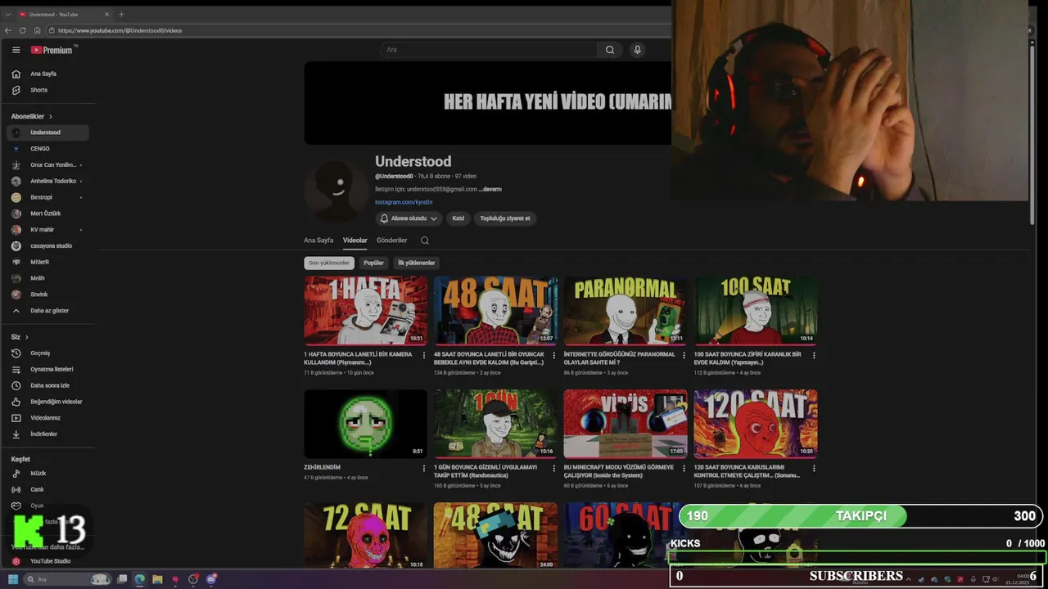Expand the Siz section chevron

26,337
